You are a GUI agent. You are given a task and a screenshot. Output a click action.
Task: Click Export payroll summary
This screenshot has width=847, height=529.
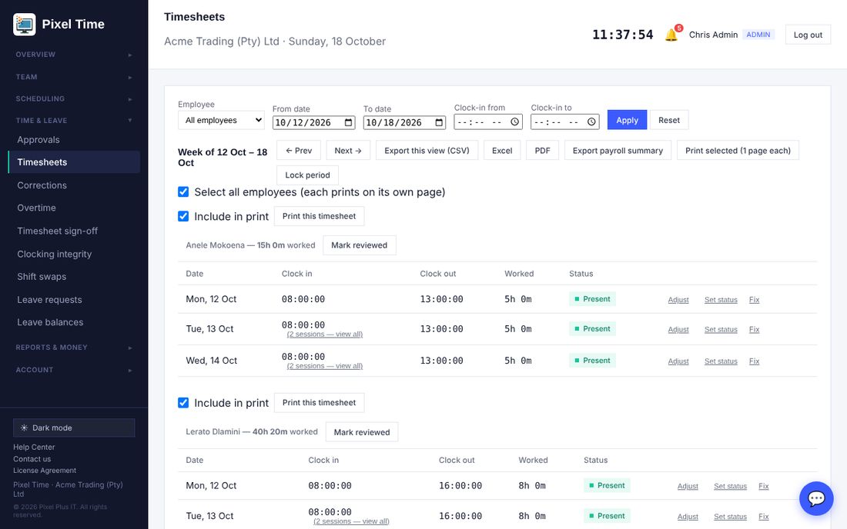(x=618, y=151)
